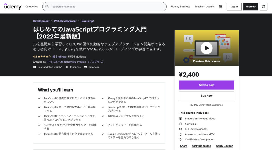Click Apply Coupon
The height and width of the screenshot is (150, 272).
(x=224, y=146)
